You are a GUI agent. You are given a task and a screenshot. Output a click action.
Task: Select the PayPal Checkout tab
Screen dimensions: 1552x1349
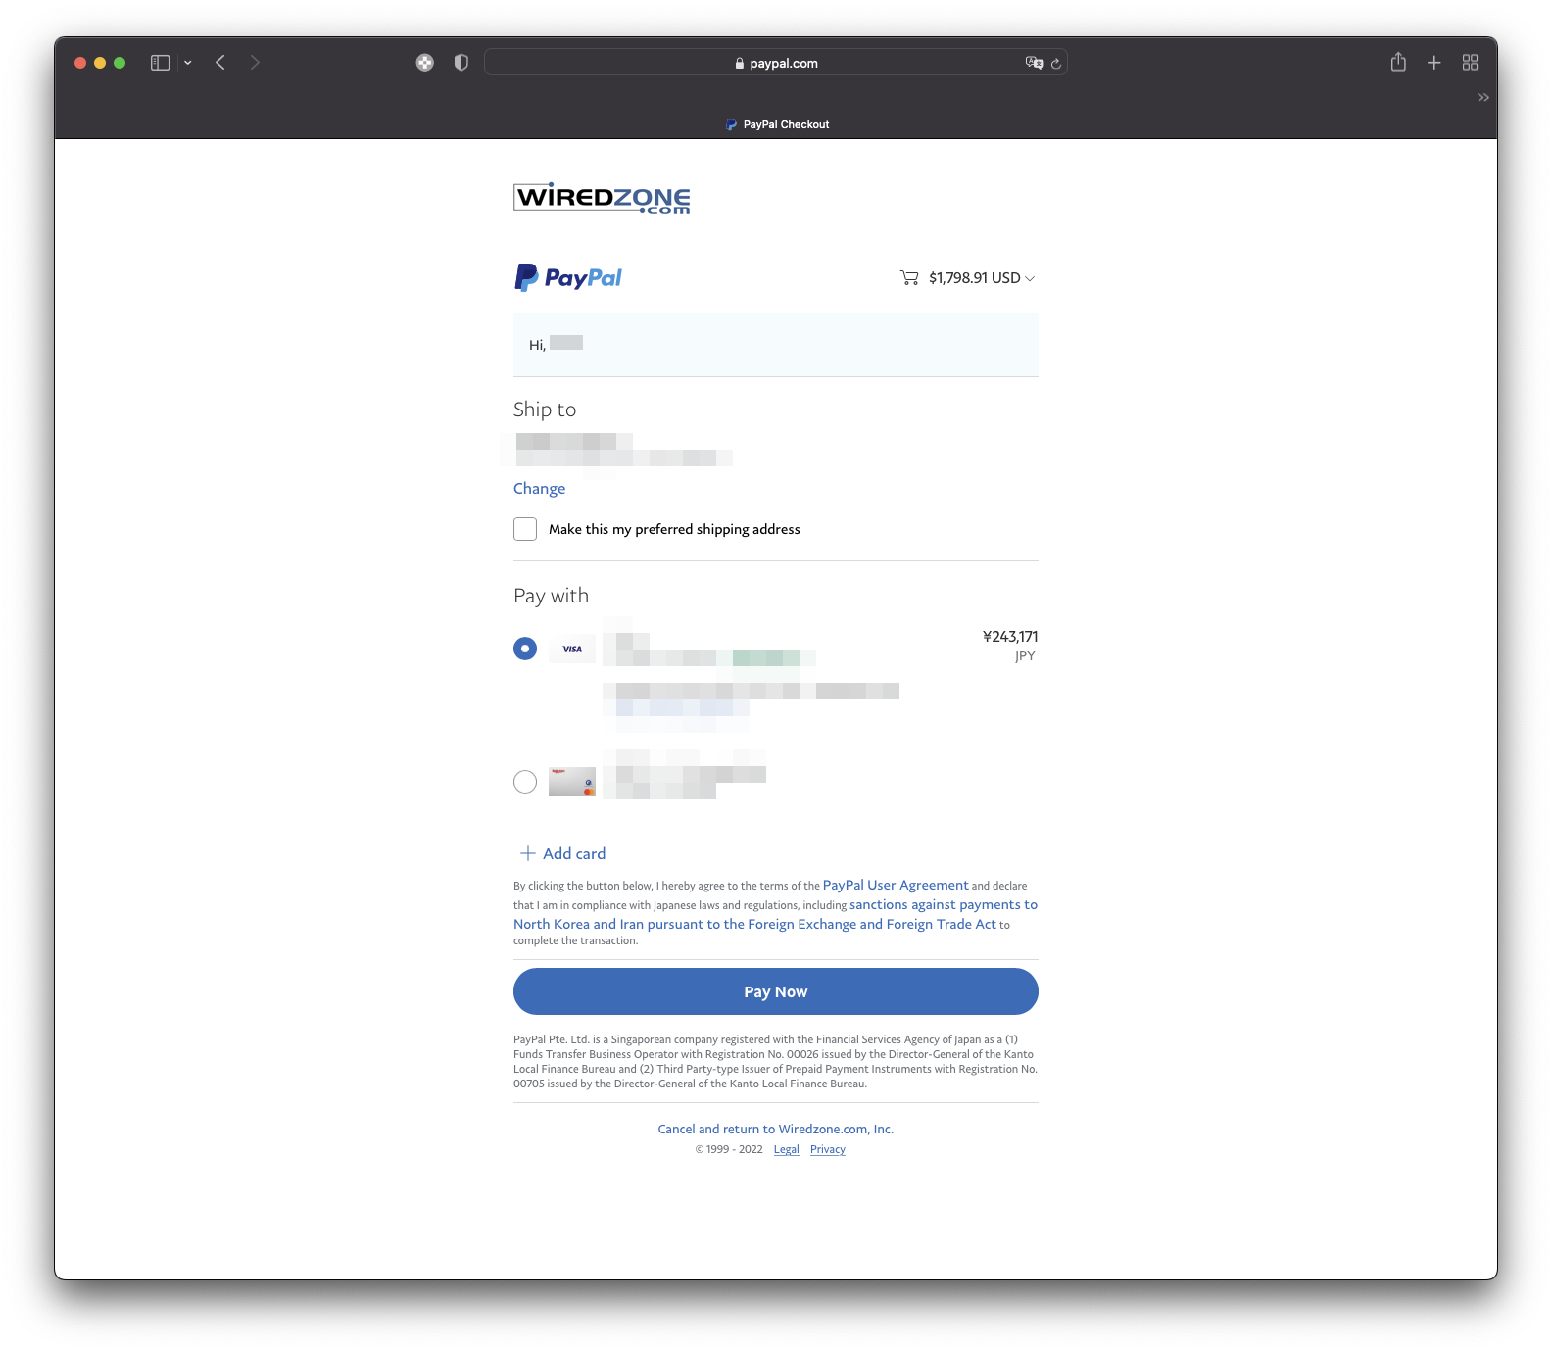coord(776,124)
